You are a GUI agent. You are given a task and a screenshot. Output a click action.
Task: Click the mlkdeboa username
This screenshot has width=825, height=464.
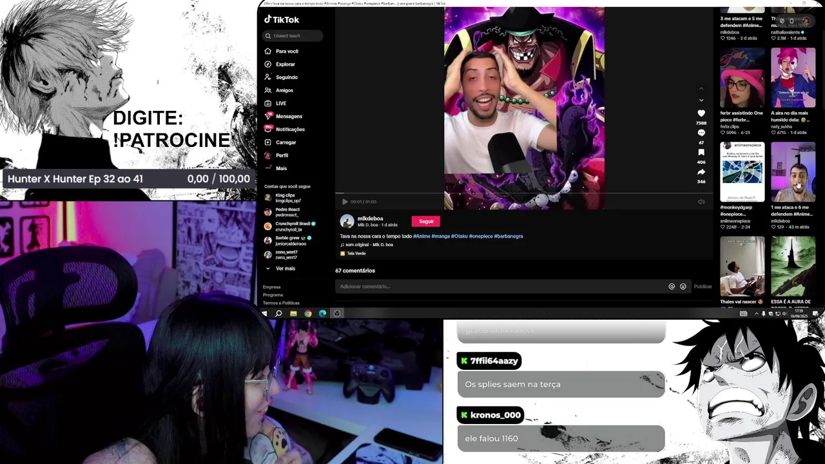tap(370, 218)
